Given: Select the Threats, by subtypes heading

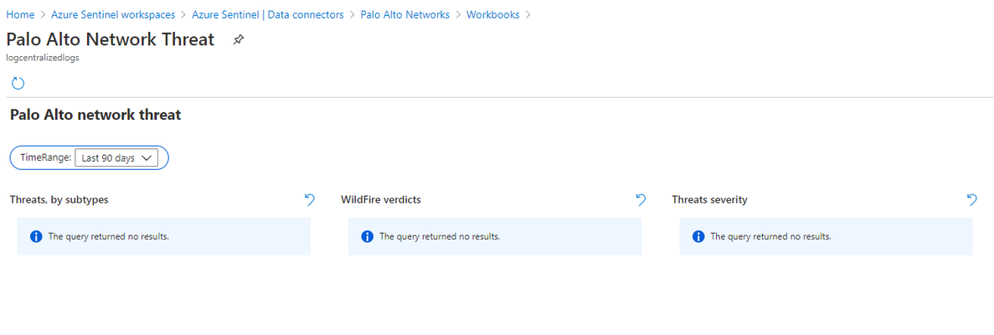Looking at the screenshot, I should 59,200.
